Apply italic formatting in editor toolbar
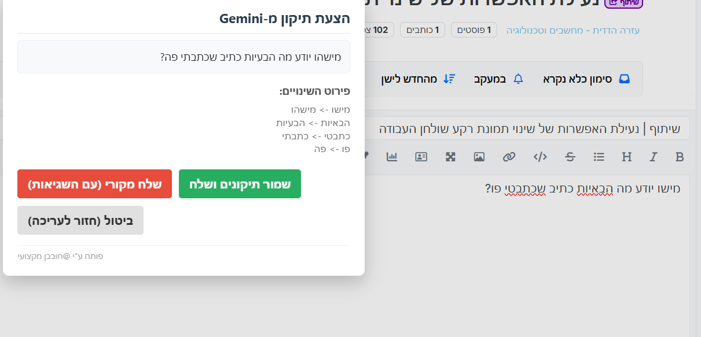This screenshot has width=701, height=337. tap(654, 157)
